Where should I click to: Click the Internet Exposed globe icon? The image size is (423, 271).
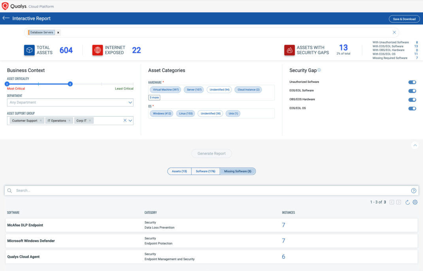click(97, 50)
